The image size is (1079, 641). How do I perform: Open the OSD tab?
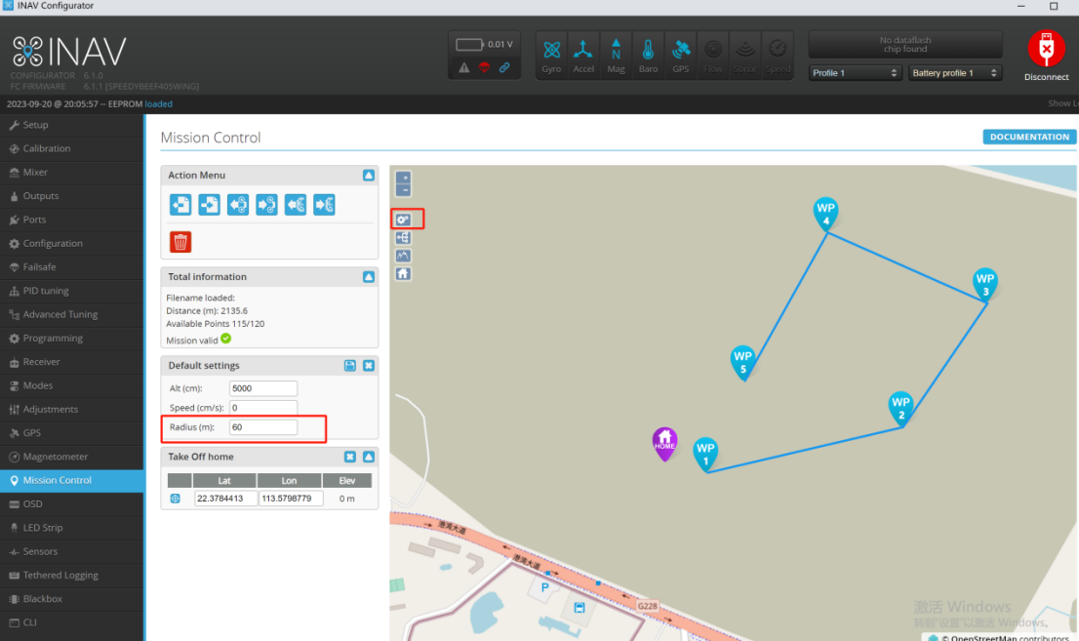click(x=71, y=504)
